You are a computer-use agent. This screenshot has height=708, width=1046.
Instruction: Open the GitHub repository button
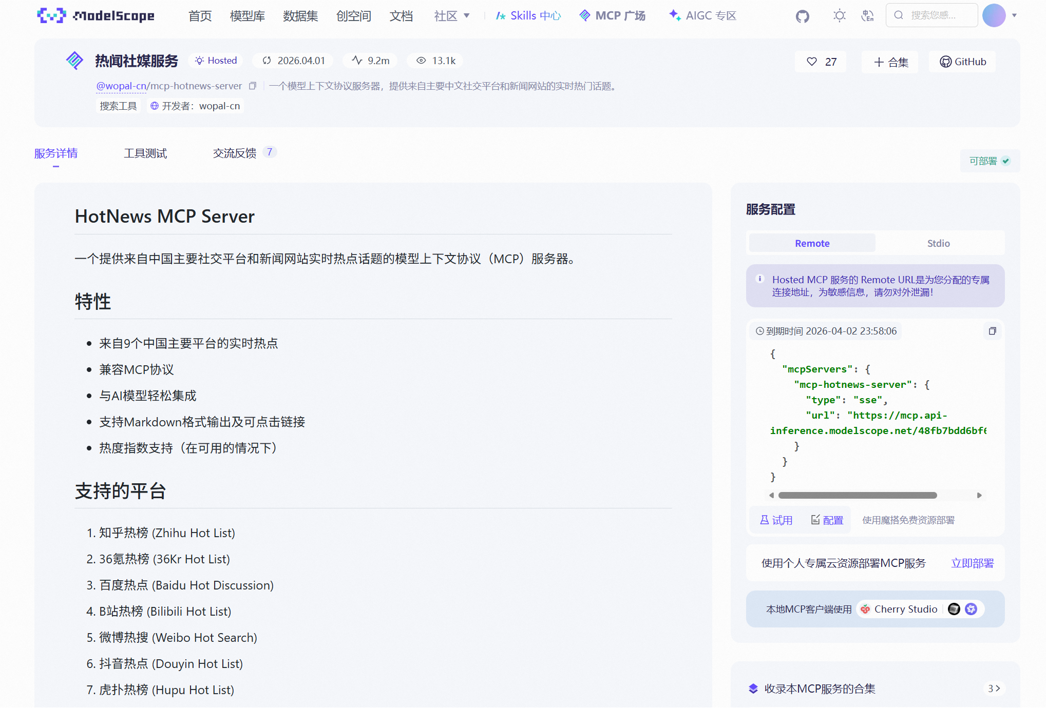tap(962, 62)
